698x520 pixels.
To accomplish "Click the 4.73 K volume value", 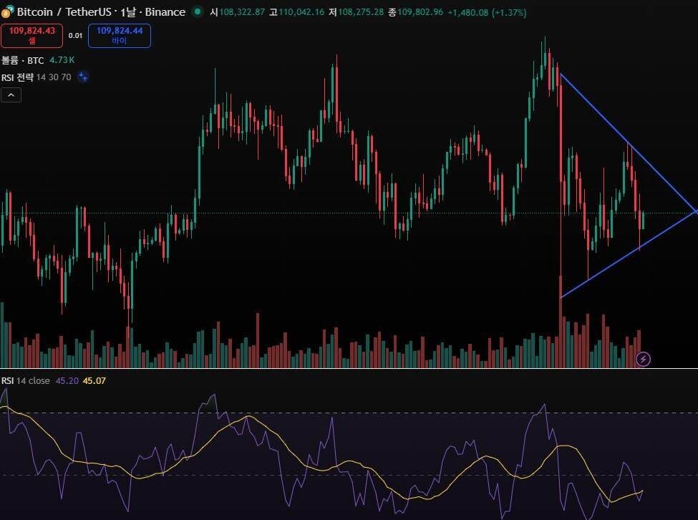I will [x=62, y=62].
